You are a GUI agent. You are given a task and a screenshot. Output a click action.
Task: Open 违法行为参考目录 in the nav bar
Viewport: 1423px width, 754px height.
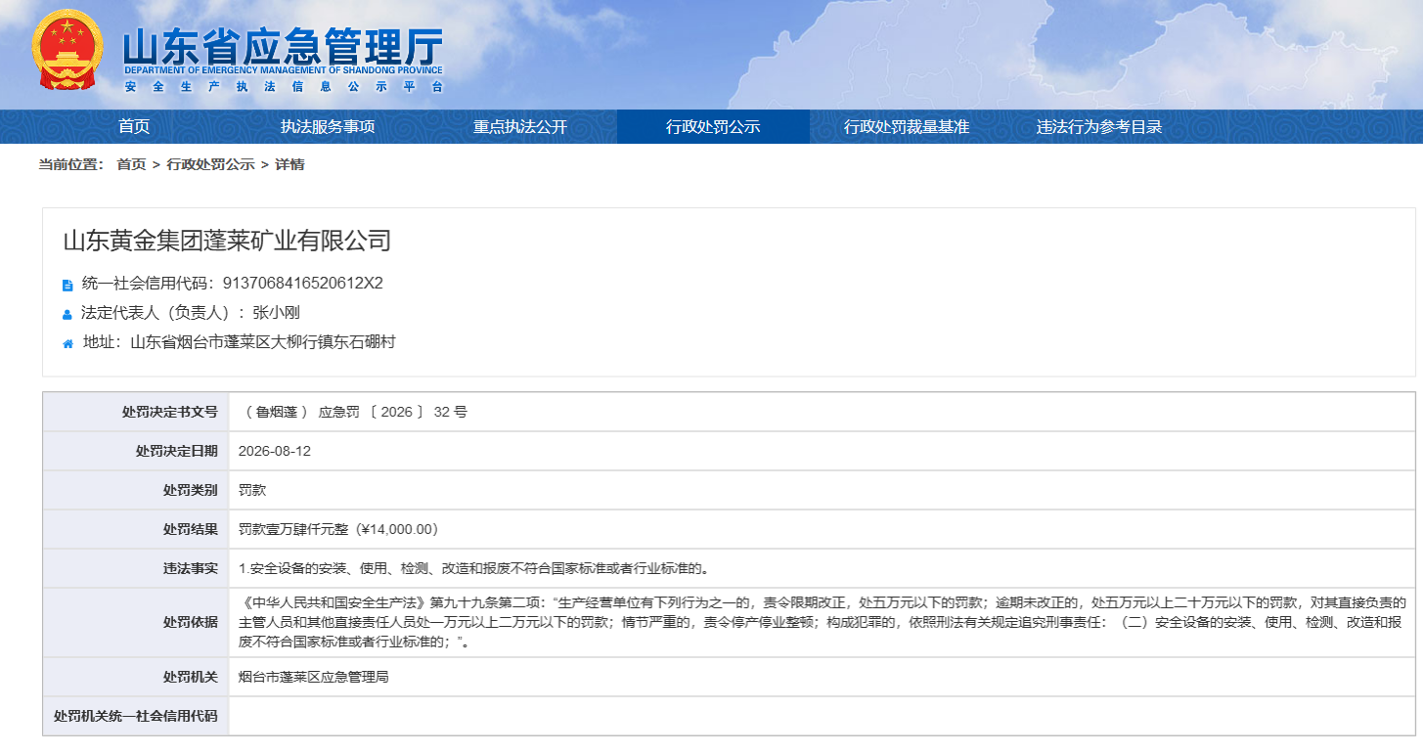pyautogui.click(x=1099, y=126)
